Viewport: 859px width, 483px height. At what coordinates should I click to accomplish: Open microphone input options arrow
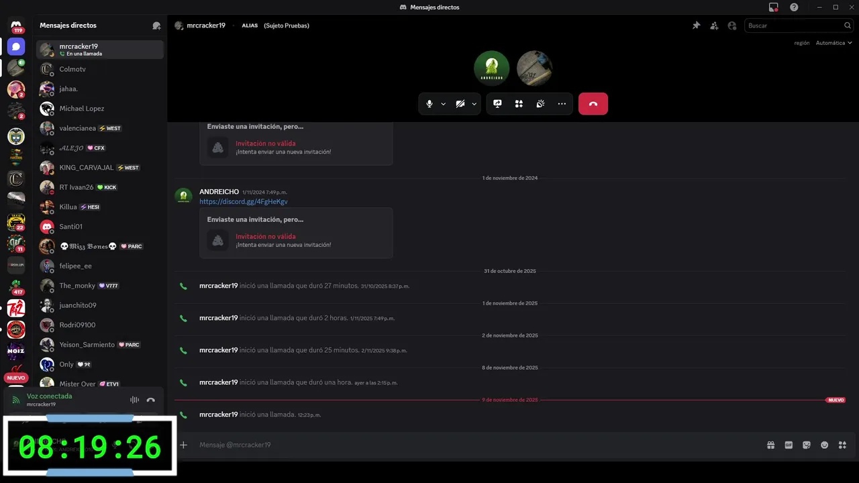443,104
